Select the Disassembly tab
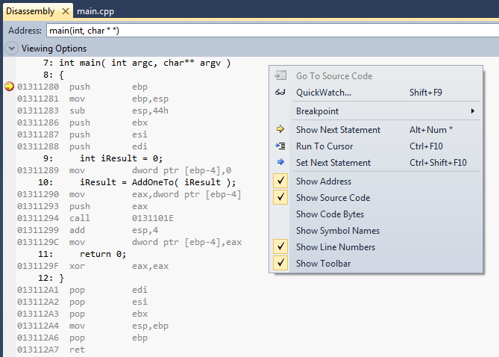499x357 pixels. pyautogui.click(x=30, y=12)
